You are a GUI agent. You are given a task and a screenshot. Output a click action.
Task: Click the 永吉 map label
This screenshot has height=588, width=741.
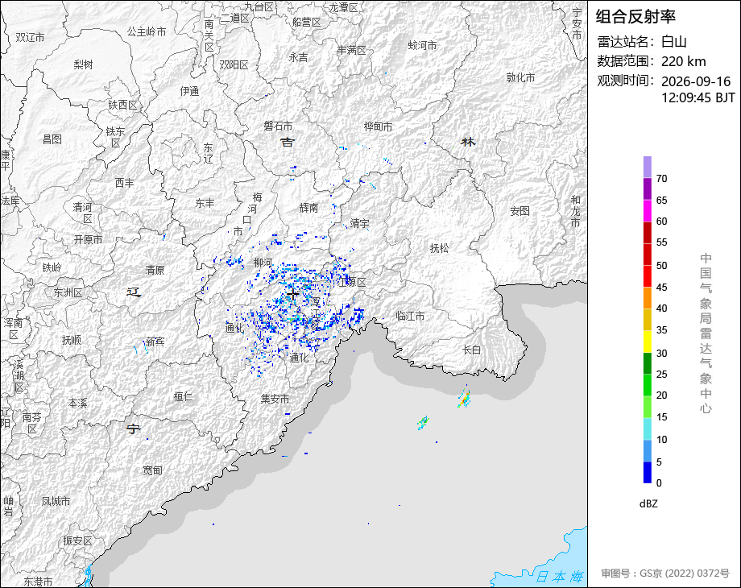(x=298, y=57)
